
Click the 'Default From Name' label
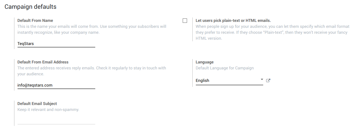pyautogui.click(x=35, y=21)
